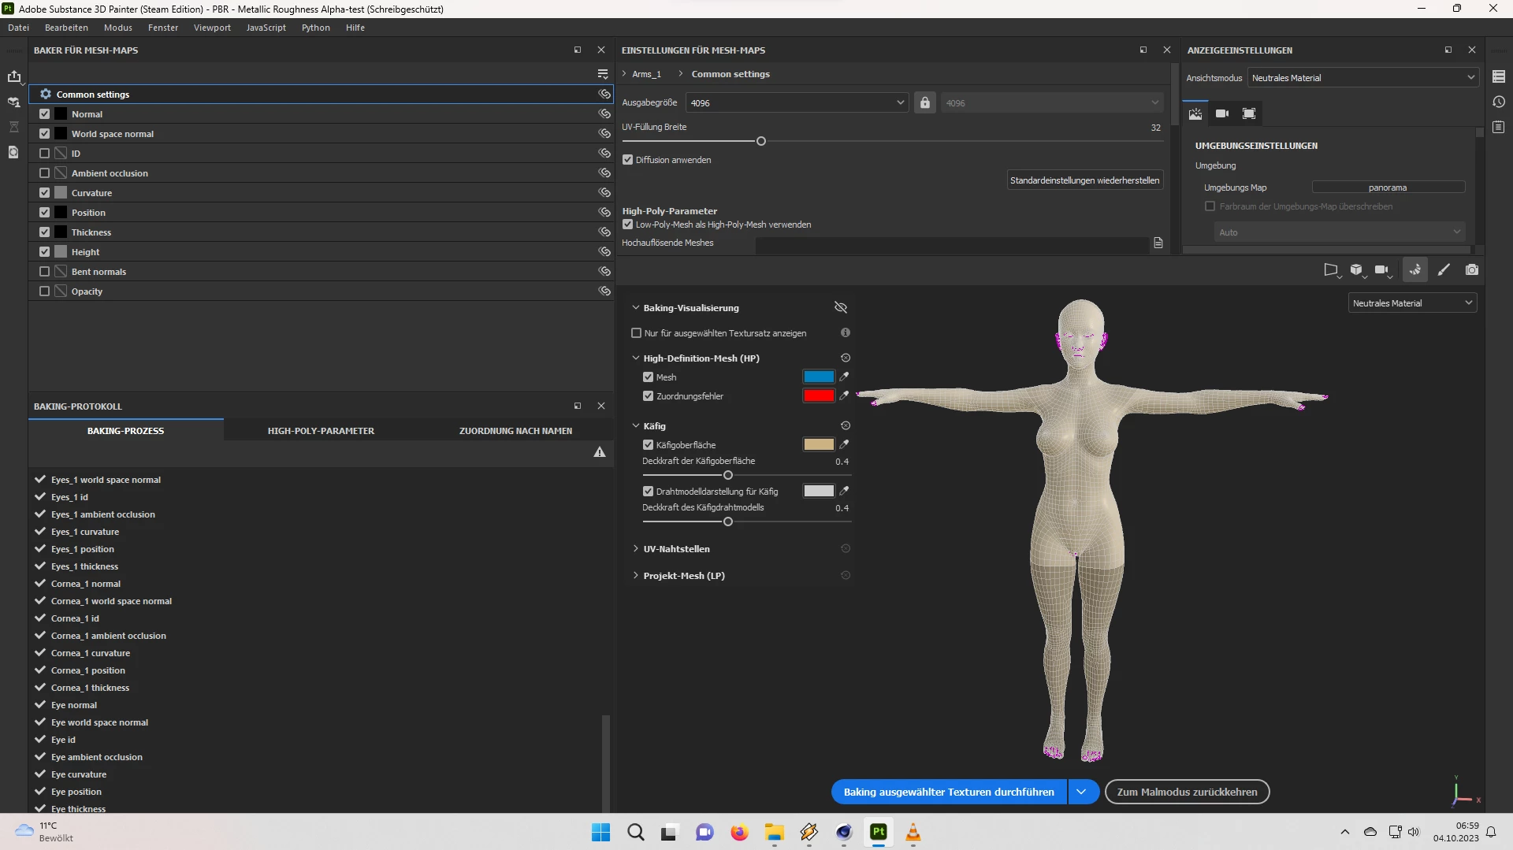Image resolution: width=1513 pixels, height=850 pixels.
Task: Uncheck the Normal mesh map
Action: tap(44, 114)
